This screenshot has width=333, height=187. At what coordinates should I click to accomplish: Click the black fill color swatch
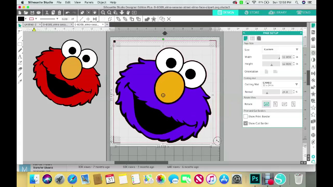(x=21, y=19)
